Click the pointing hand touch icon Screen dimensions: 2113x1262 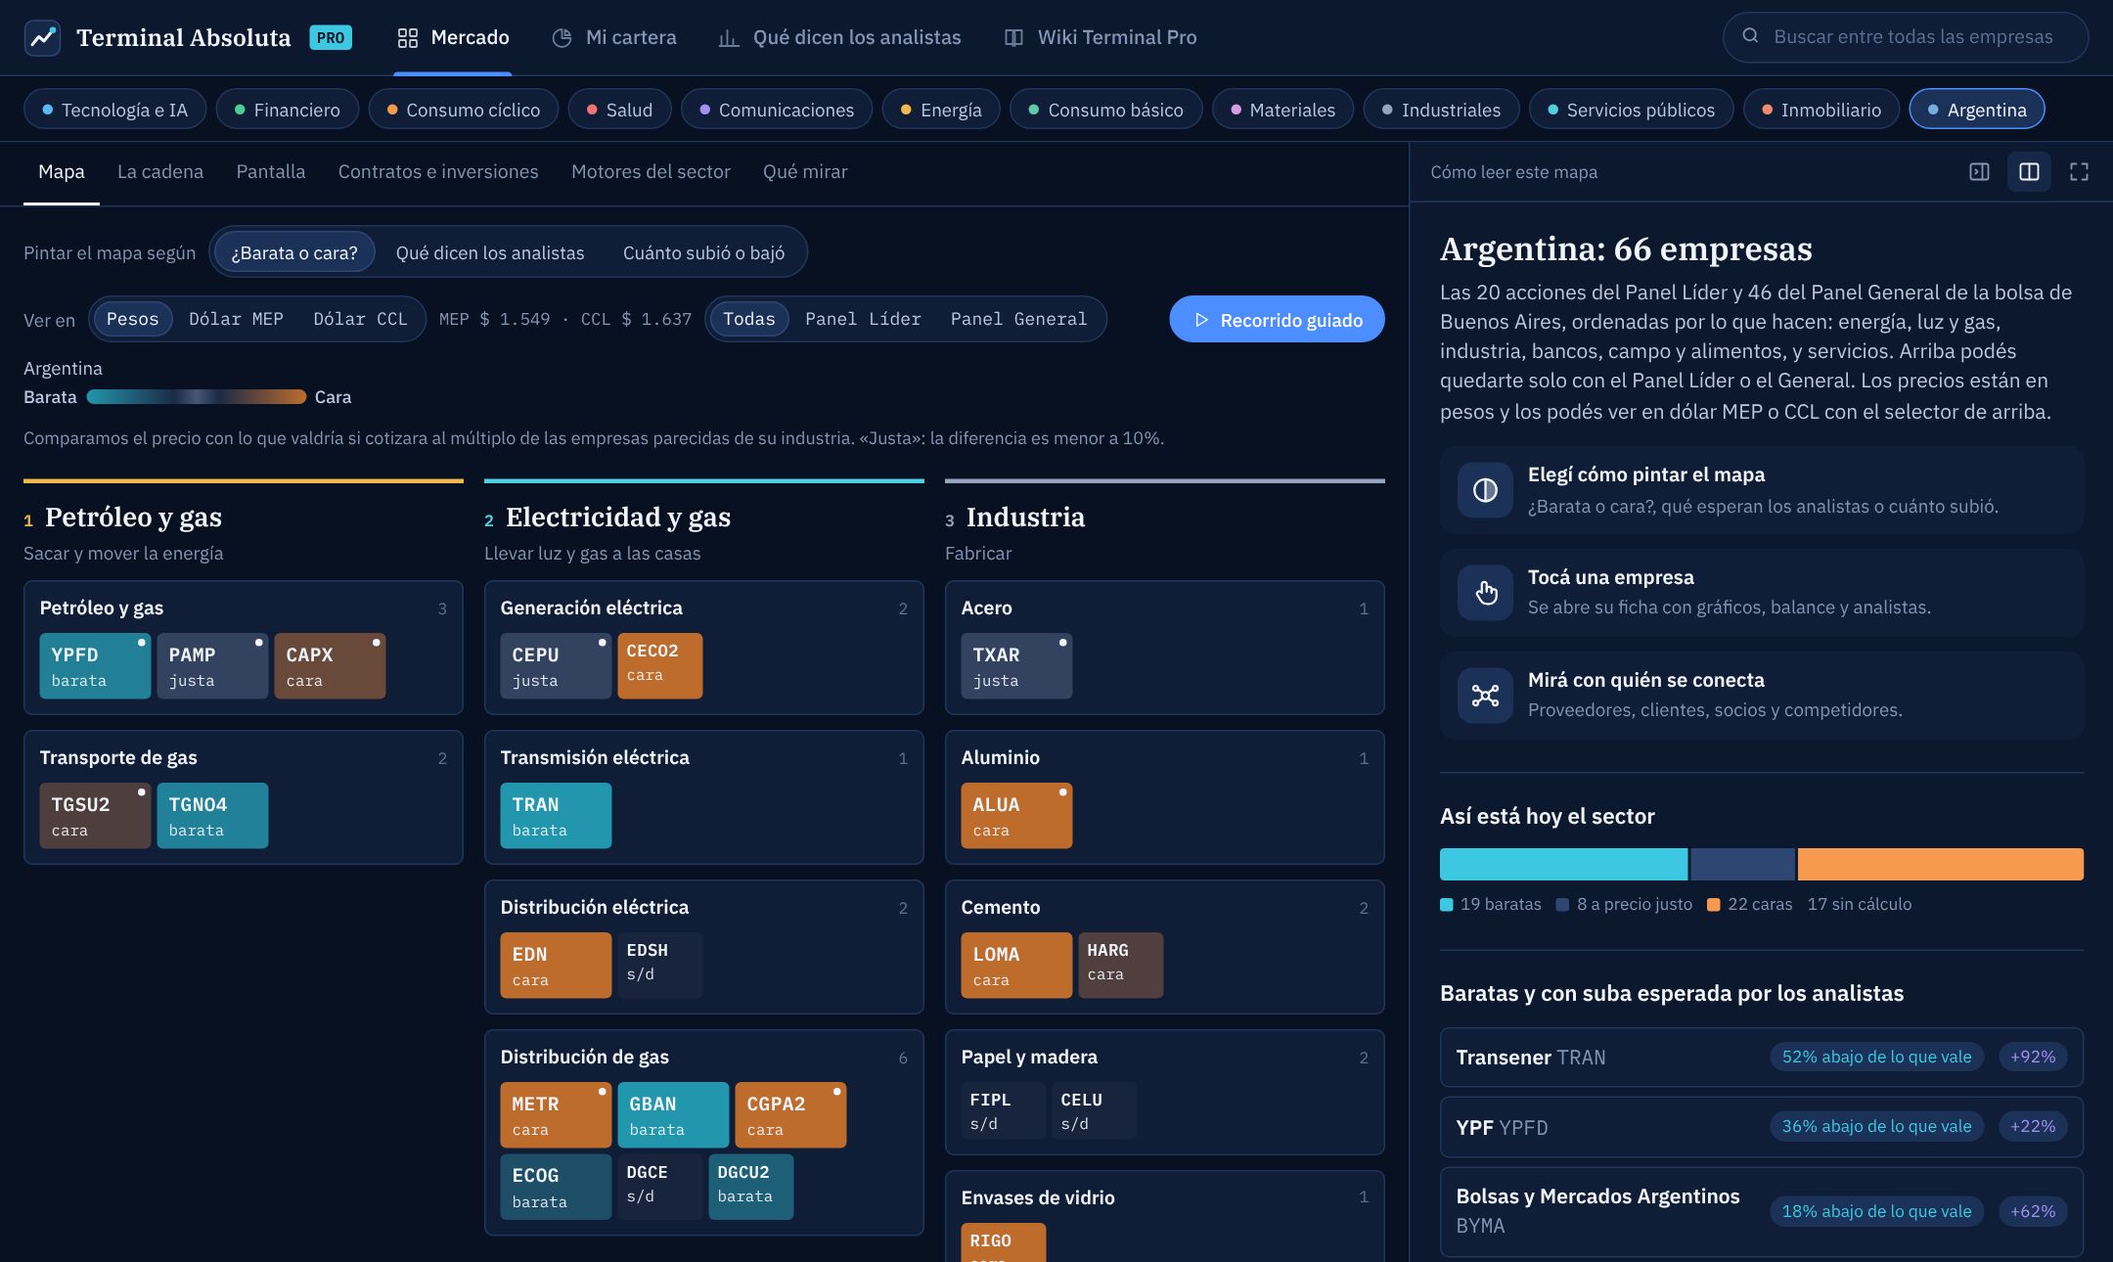pyautogui.click(x=1485, y=593)
